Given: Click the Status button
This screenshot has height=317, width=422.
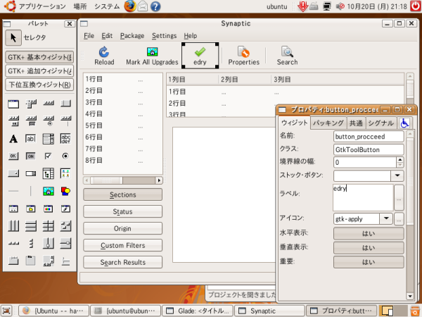Looking at the screenshot, I should click(x=122, y=211).
